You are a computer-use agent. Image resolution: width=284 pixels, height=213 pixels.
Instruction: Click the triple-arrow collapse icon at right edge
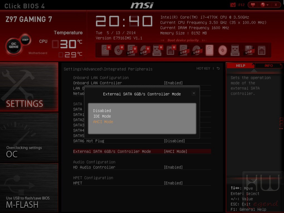click(x=281, y=129)
